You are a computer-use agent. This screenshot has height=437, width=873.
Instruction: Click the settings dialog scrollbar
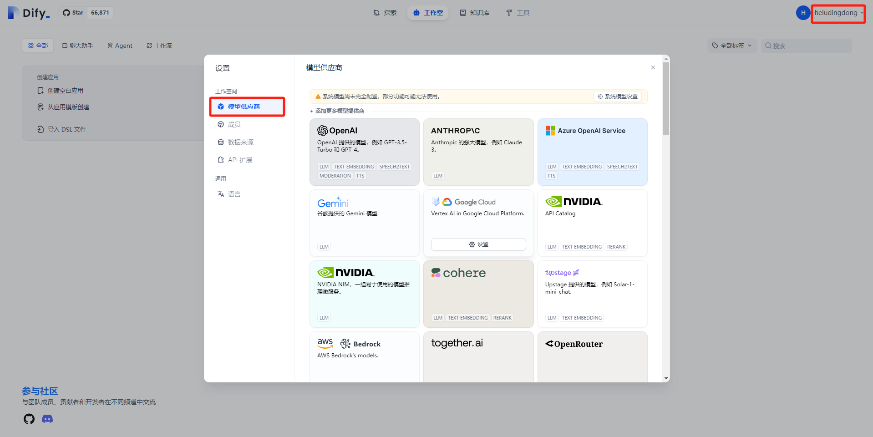tap(666, 98)
